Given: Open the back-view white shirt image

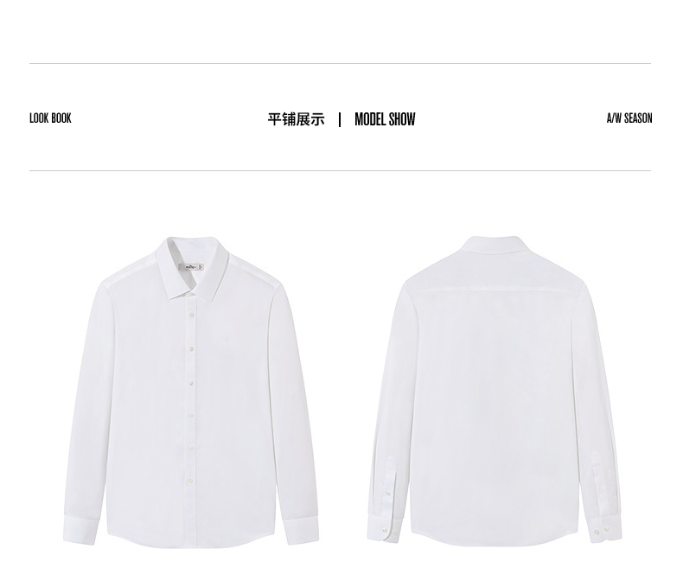Looking at the screenshot, I should [x=494, y=391].
